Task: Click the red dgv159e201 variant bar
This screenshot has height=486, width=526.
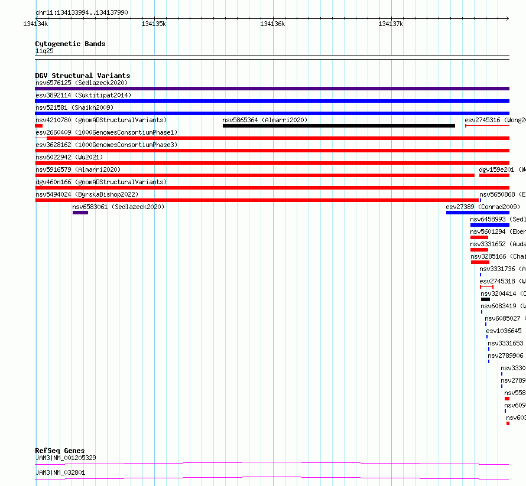Action: point(495,175)
